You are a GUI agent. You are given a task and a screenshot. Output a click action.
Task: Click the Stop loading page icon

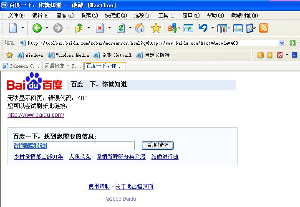[100, 28]
